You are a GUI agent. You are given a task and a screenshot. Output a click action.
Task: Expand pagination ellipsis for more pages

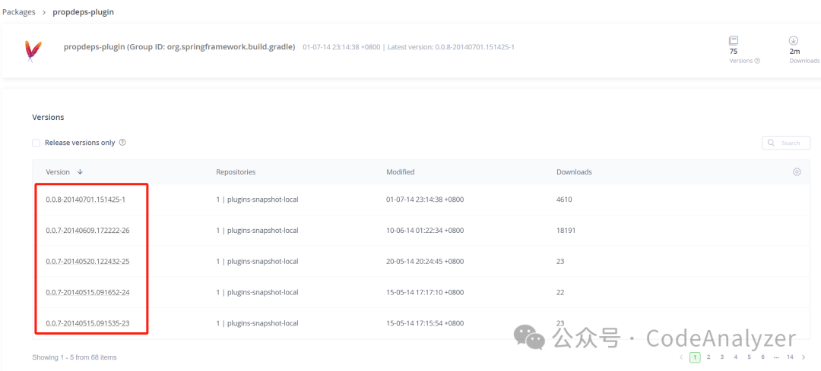(x=776, y=357)
